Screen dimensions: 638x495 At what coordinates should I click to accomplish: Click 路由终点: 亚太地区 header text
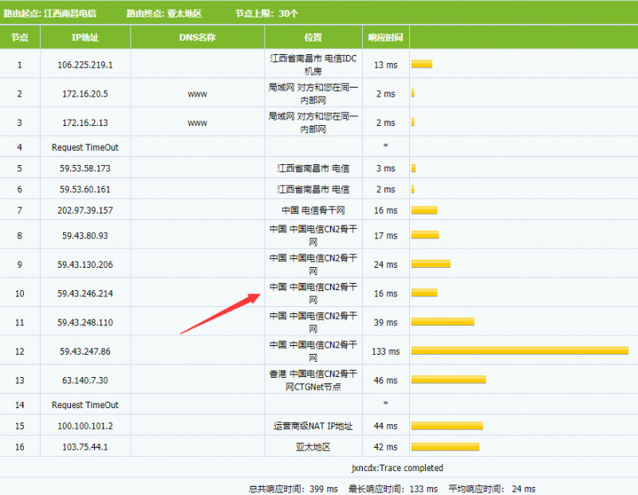[x=164, y=14]
